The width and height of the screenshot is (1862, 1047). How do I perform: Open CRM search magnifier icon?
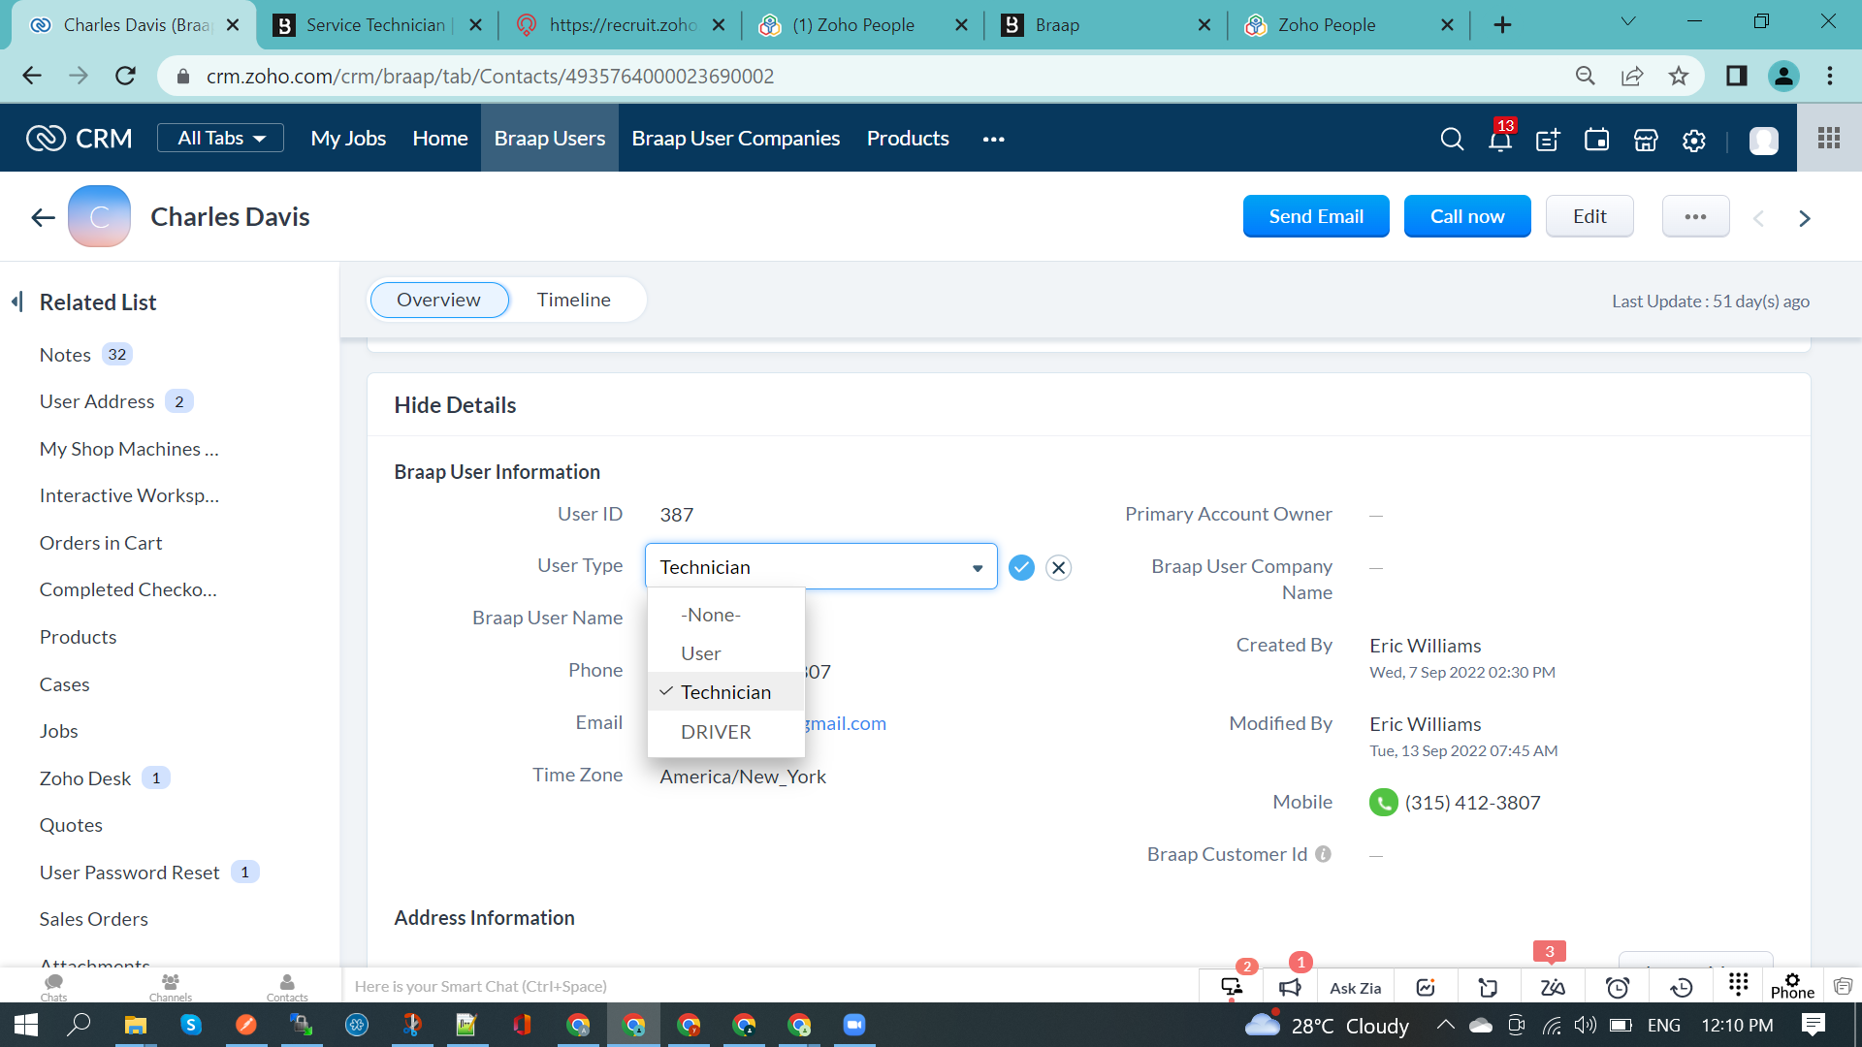[x=1452, y=140]
